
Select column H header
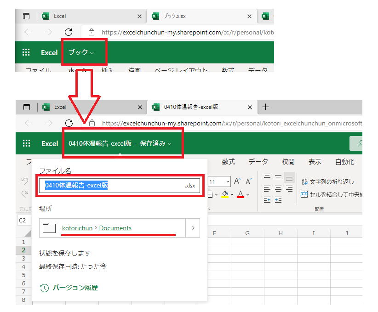(281, 233)
